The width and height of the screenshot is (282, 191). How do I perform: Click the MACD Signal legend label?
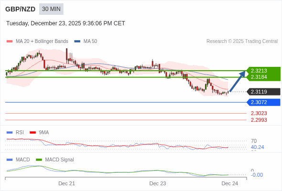point(60,160)
